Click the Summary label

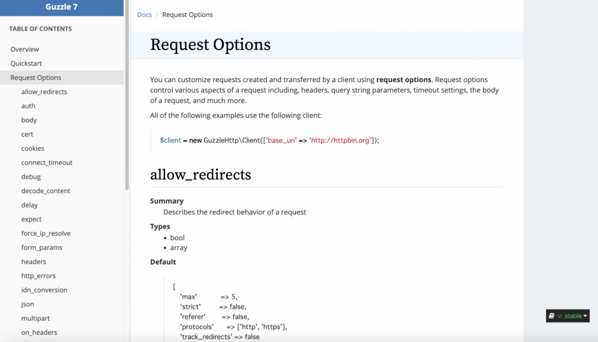[166, 201]
